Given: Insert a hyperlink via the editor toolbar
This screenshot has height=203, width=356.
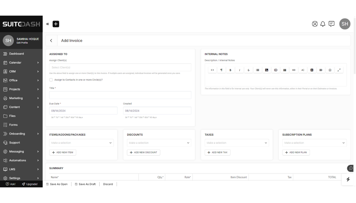Looking at the screenshot, I should 294,70.
